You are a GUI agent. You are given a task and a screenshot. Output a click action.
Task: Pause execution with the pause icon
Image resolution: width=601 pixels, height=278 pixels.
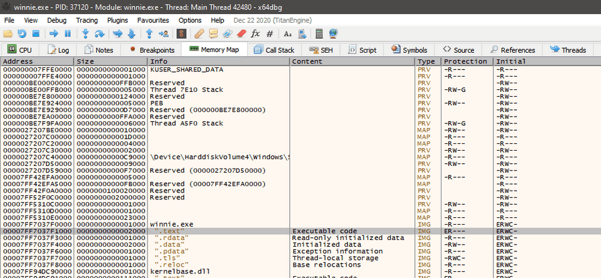click(x=68, y=33)
